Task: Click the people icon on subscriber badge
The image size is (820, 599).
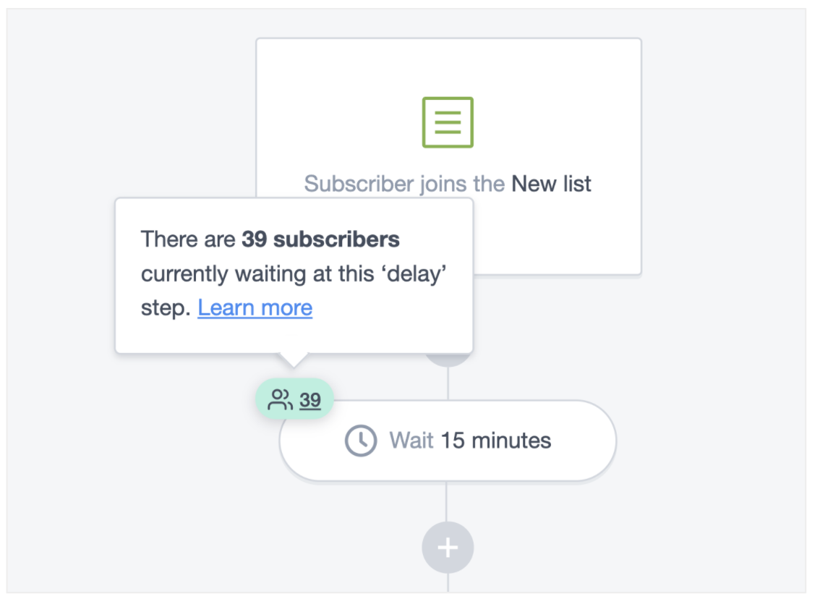Action: pos(280,399)
